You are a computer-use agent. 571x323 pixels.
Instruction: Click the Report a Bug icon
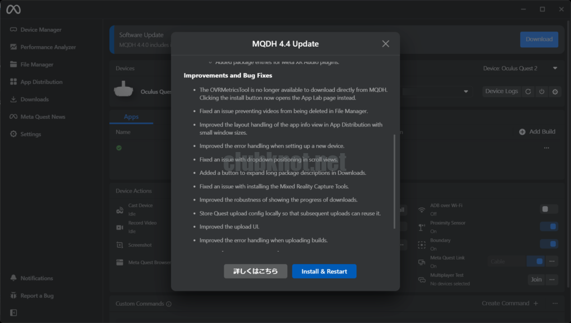(x=14, y=296)
